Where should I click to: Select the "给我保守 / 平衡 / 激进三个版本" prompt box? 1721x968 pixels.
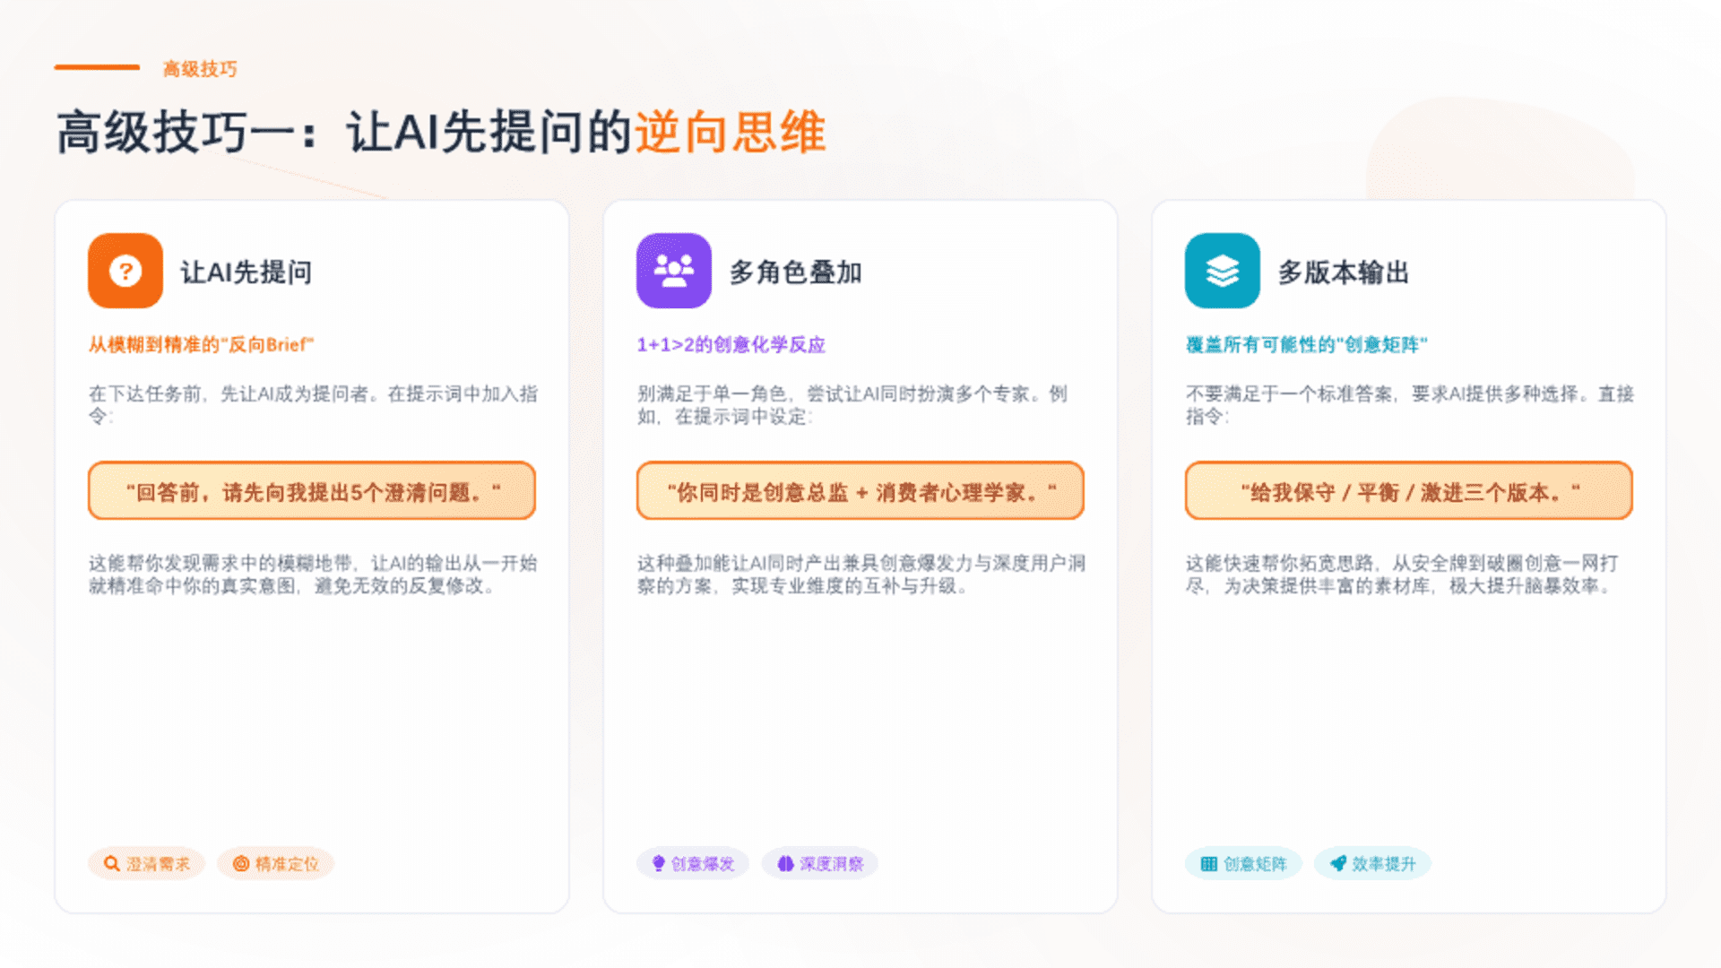[x=1408, y=491]
